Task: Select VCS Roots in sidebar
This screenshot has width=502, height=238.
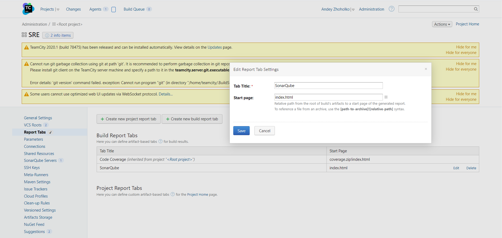Action: coord(33,125)
